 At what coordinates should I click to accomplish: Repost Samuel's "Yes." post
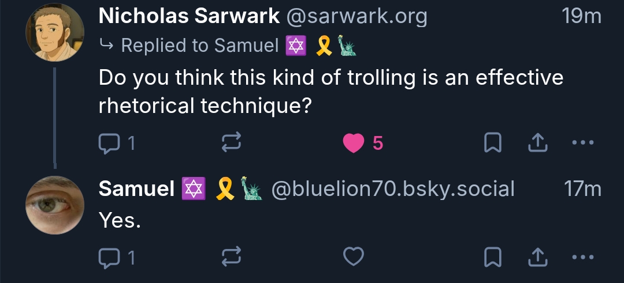pyautogui.click(x=231, y=257)
